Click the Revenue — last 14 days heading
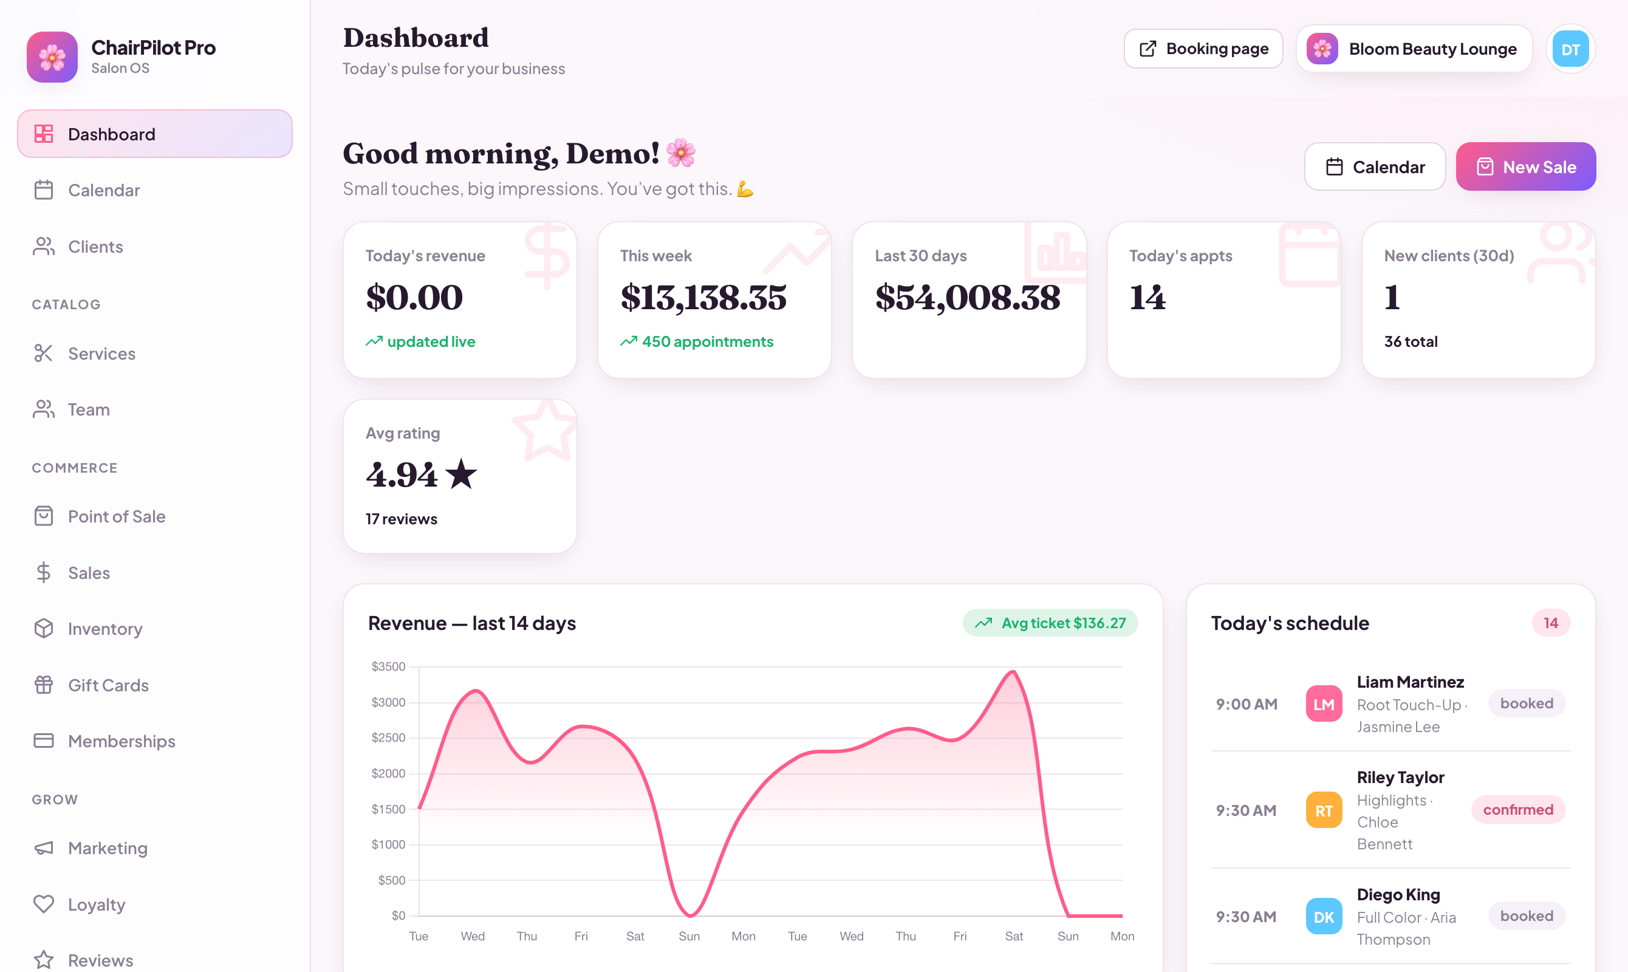1628x972 pixels. 472,623
